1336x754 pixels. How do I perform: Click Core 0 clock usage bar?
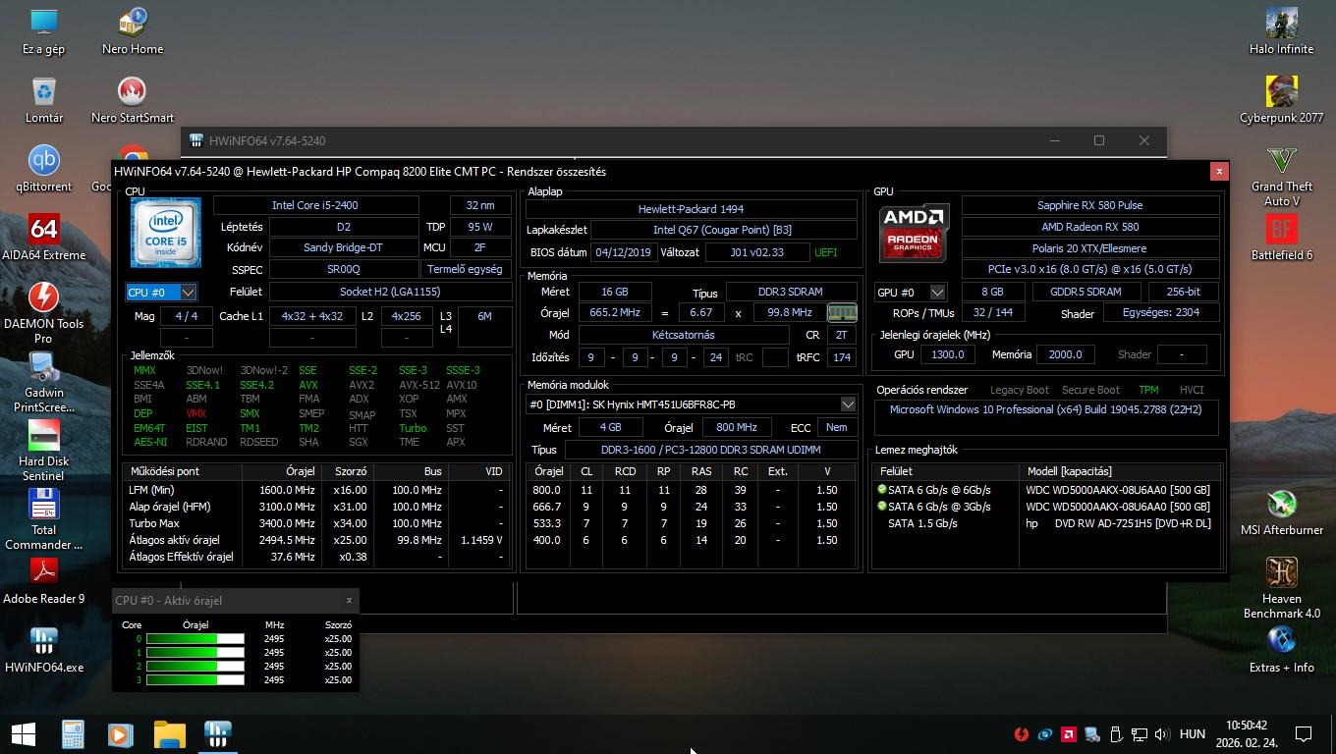pos(195,638)
